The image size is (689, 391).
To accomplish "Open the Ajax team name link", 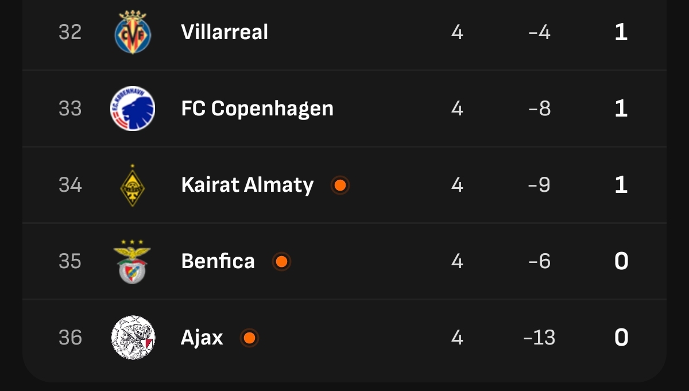I will click(202, 338).
